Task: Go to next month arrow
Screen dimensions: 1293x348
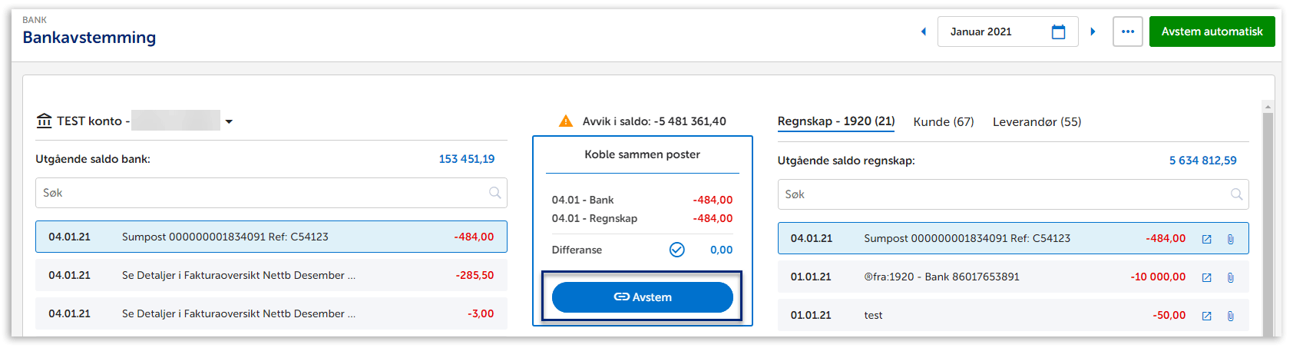Action: [1093, 31]
